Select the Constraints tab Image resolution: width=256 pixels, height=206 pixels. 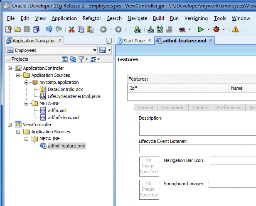pyautogui.click(x=173, y=108)
